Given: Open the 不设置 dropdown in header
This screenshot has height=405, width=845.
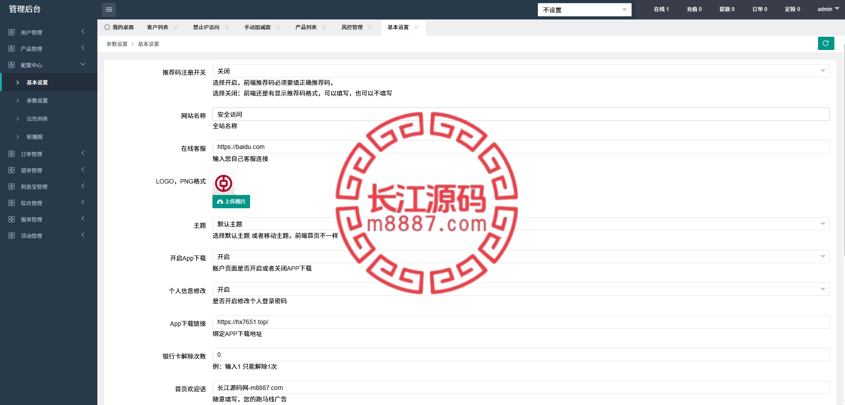Looking at the screenshot, I should [x=584, y=10].
